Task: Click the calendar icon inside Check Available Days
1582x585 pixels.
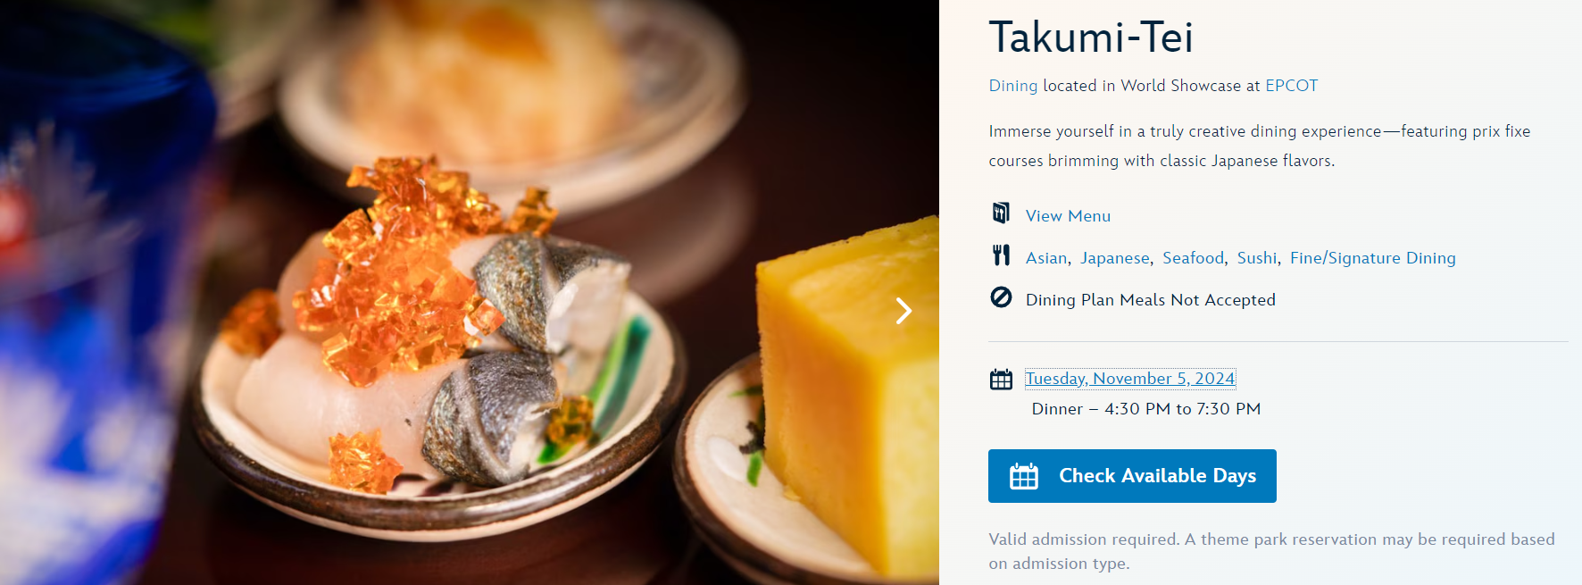Action: pos(1024,476)
